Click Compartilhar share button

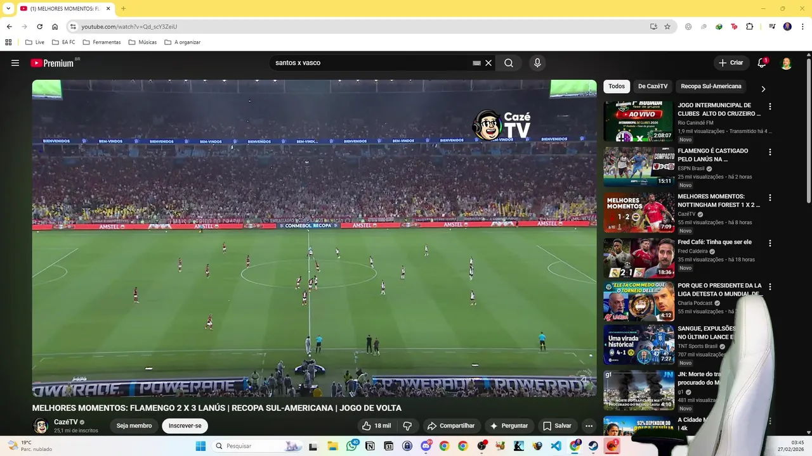[451, 426]
